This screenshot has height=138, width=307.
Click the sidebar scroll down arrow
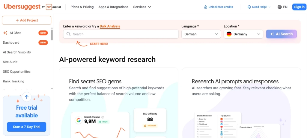coord(52,89)
